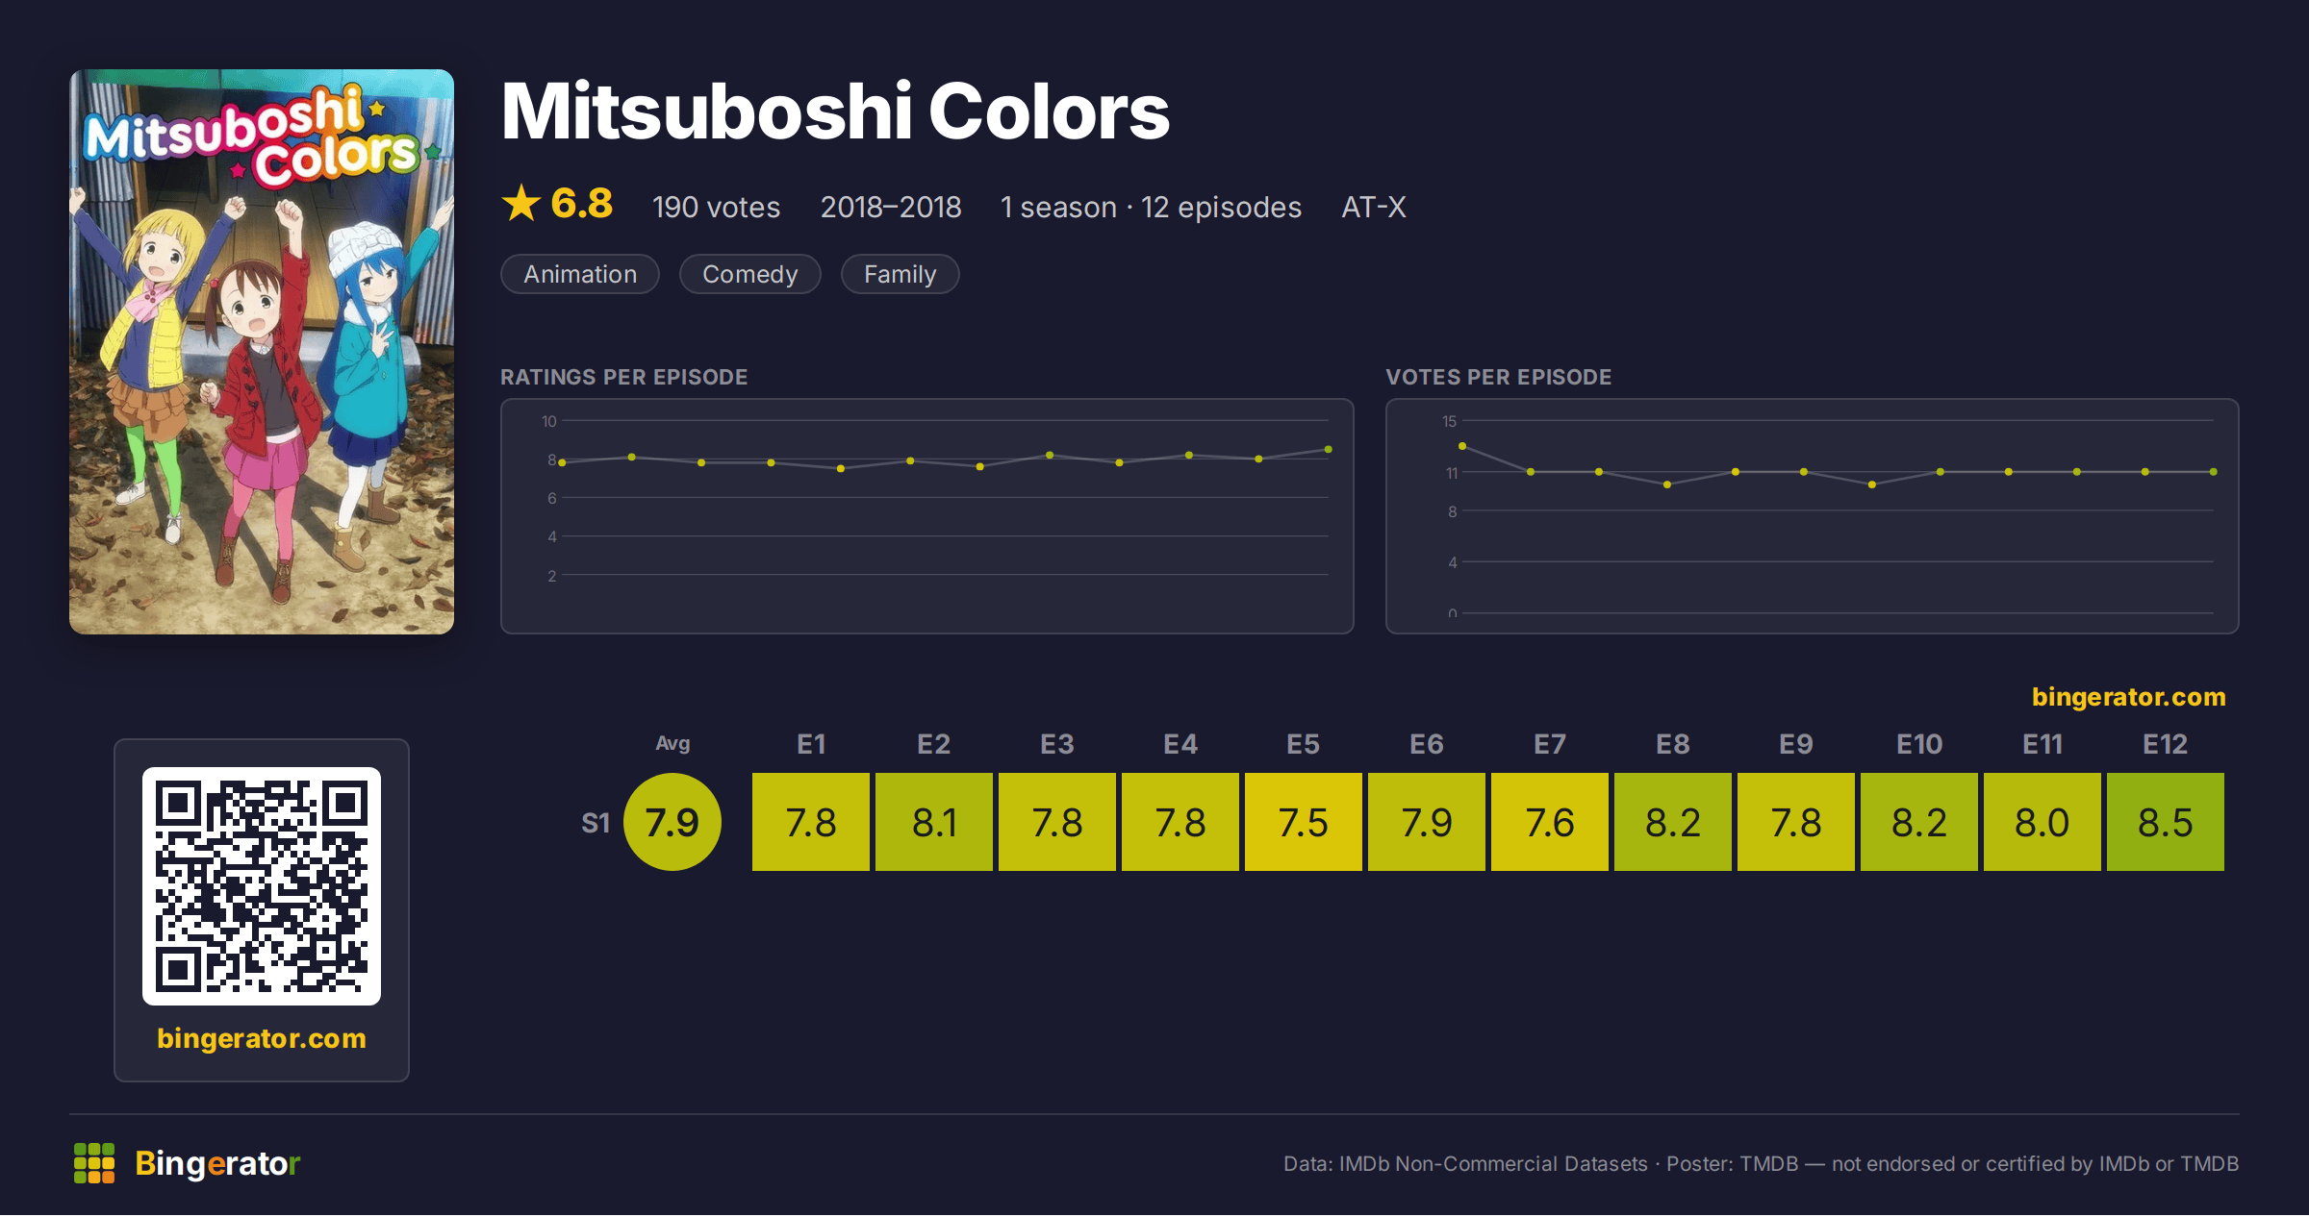Click the E1 rating cell 7.8
The width and height of the screenshot is (2309, 1217).
pos(811,822)
